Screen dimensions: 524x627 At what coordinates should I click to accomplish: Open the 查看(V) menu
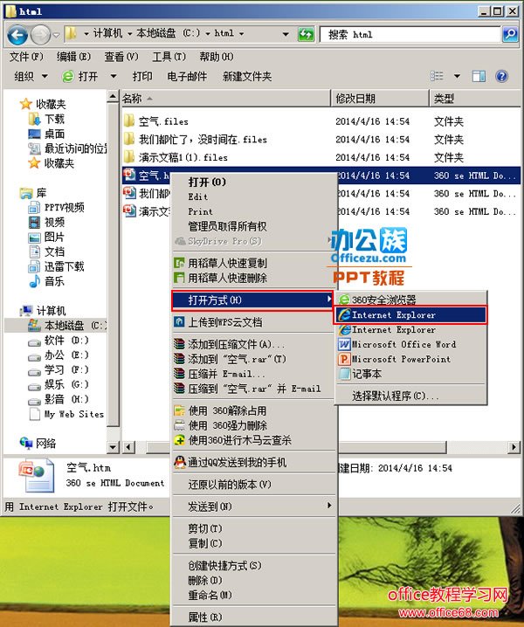click(121, 57)
